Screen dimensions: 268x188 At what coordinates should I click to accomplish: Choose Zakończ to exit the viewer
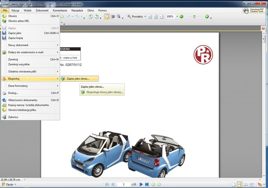pyautogui.click(x=31, y=117)
